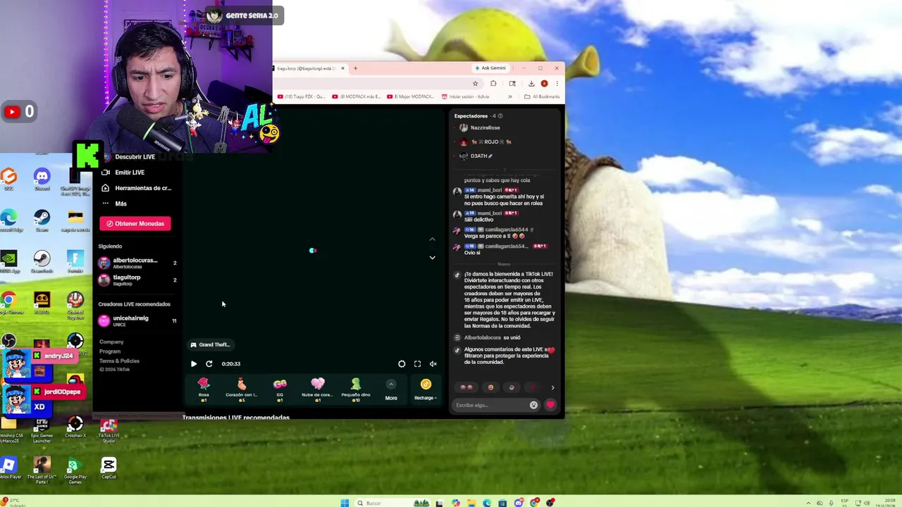Click the Windows Start button
Viewport: 902px width, 507px height.
[345, 503]
